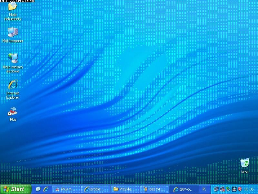Select the iPlus desktop shortcut

[x=13, y=112]
